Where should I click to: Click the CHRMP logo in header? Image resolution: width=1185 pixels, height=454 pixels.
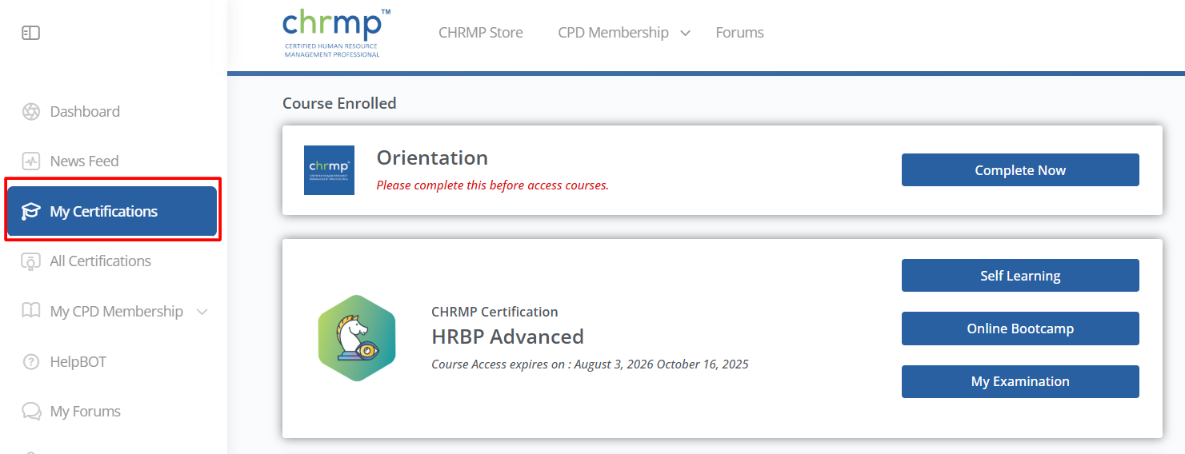[337, 33]
